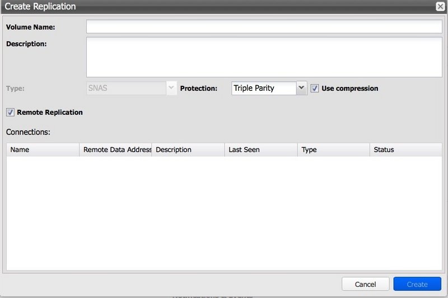Sort connections by Status column
Viewport: 448px width, 298px height.
pyautogui.click(x=406, y=150)
